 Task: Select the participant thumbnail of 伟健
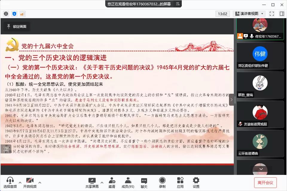coord(260,56)
